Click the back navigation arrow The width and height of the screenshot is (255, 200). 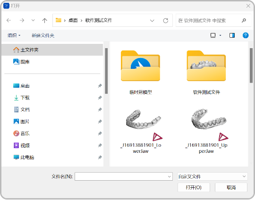9,20
